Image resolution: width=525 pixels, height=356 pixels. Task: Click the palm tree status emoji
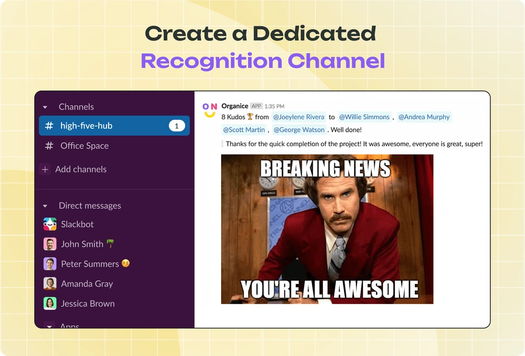110,243
